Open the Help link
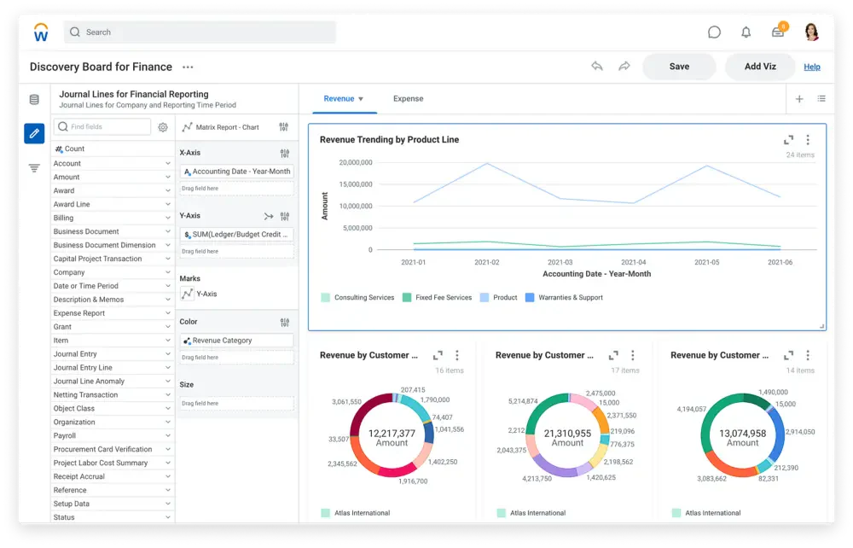The width and height of the screenshot is (853, 548). pos(812,67)
